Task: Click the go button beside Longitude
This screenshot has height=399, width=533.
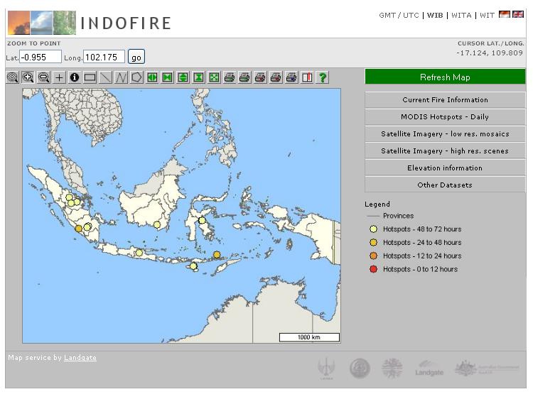Action: coord(136,58)
